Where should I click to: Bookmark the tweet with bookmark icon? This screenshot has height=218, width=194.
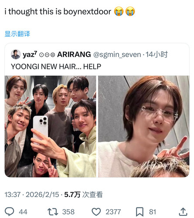tap(140, 212)
